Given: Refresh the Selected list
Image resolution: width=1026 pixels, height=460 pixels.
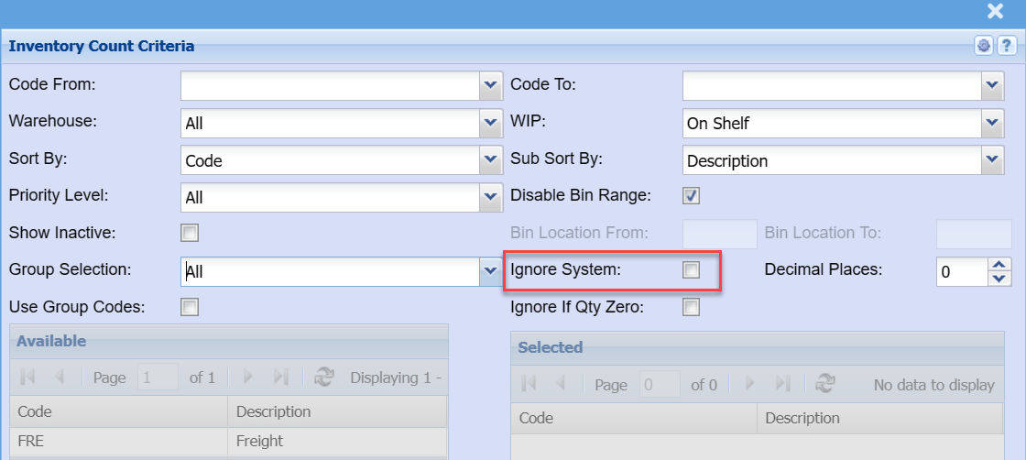Looking at the screenshot, I should point(824,385).
